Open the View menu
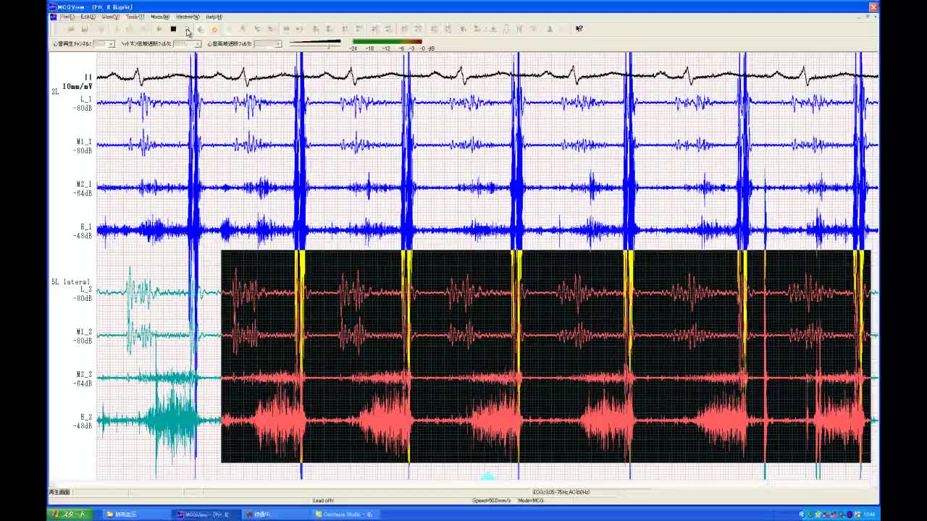The image size is (927, 521). [x=110, y=17]
